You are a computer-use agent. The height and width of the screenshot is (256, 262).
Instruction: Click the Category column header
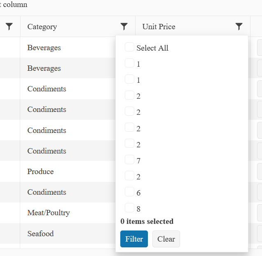(42, 27)
